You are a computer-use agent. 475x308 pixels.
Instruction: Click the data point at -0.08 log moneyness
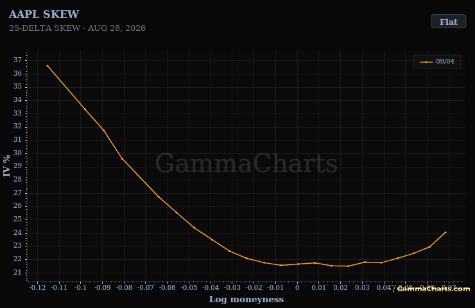coord(123,159)
